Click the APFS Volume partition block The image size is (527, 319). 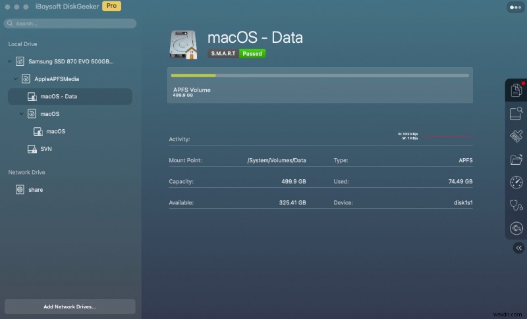[320, 86]
